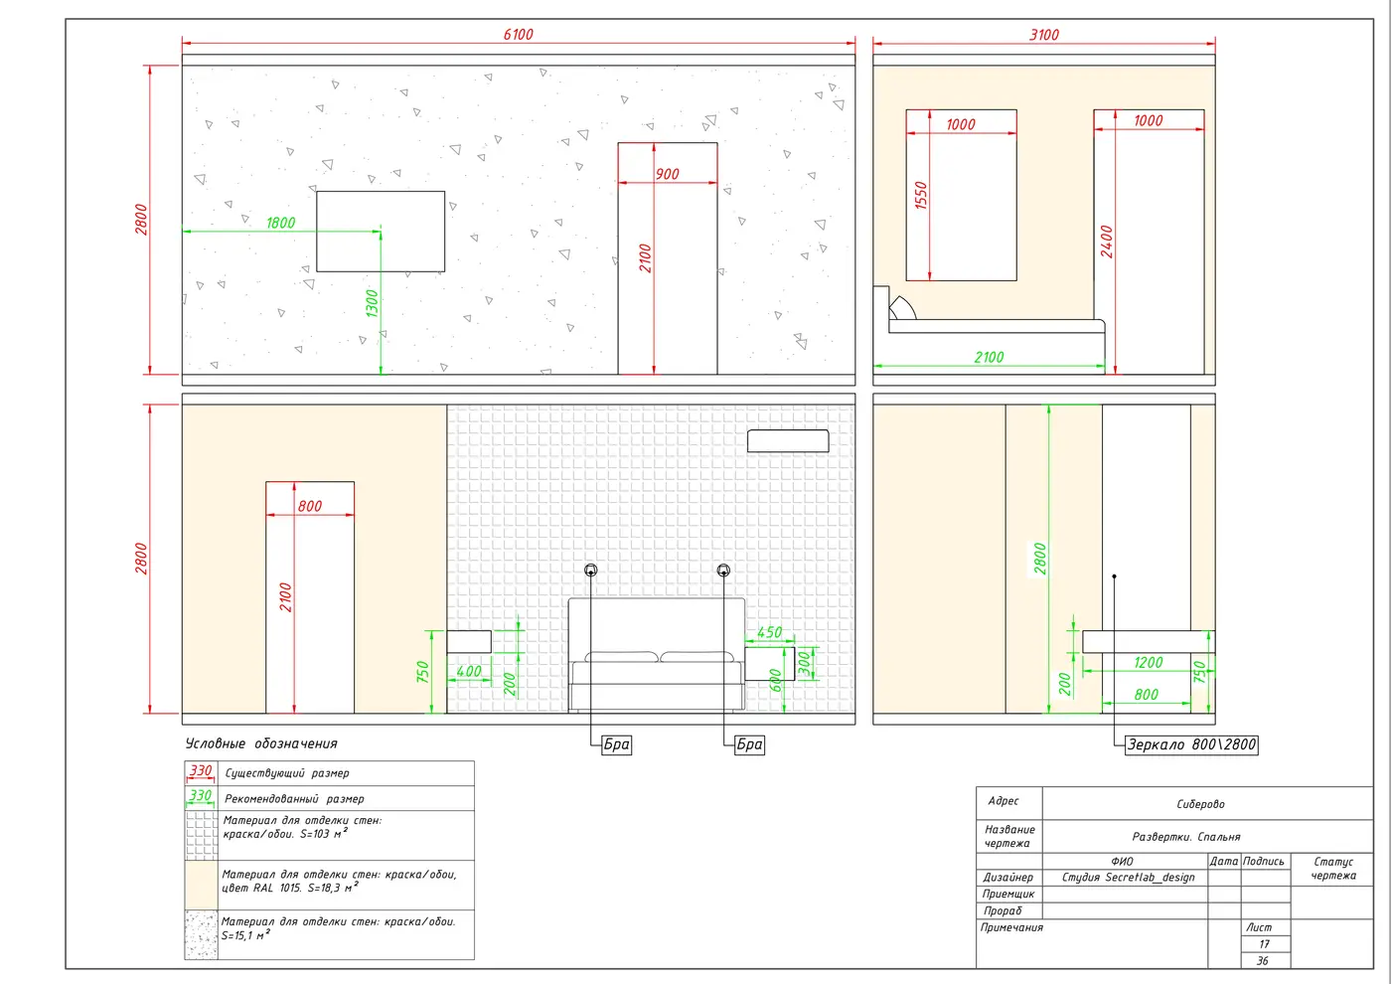Viewport: 1391px width, 984px height.
Task: Click the 2400 height dimension text
Action: pos(1107,242)
